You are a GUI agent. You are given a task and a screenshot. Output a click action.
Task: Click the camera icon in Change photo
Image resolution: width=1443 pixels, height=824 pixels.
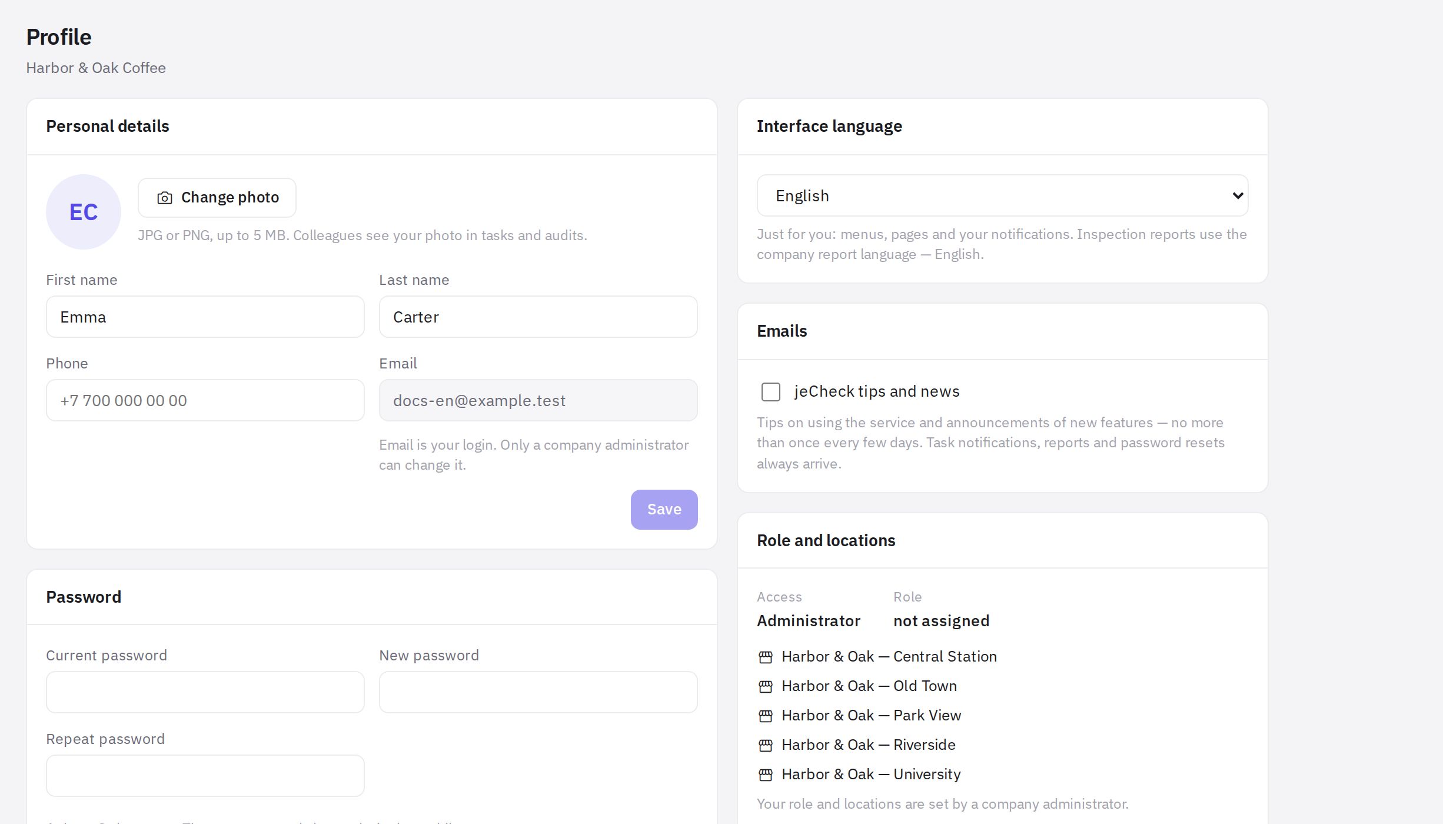pos(165,198)
